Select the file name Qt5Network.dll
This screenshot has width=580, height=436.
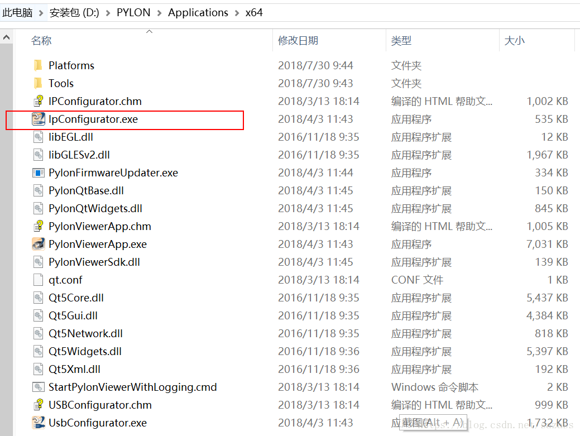tap(85, 333)
